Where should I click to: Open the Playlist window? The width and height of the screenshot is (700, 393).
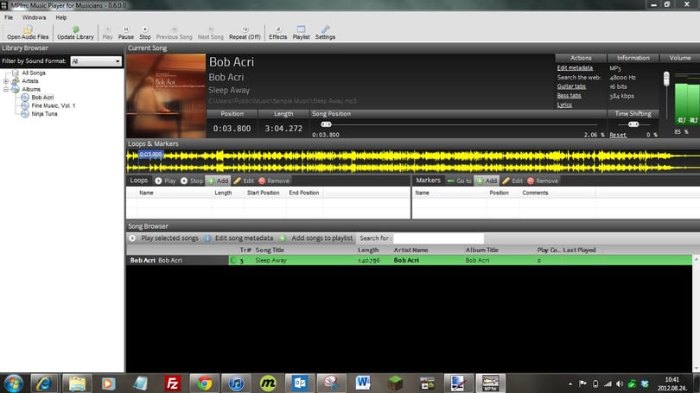[x=301, y=33]
